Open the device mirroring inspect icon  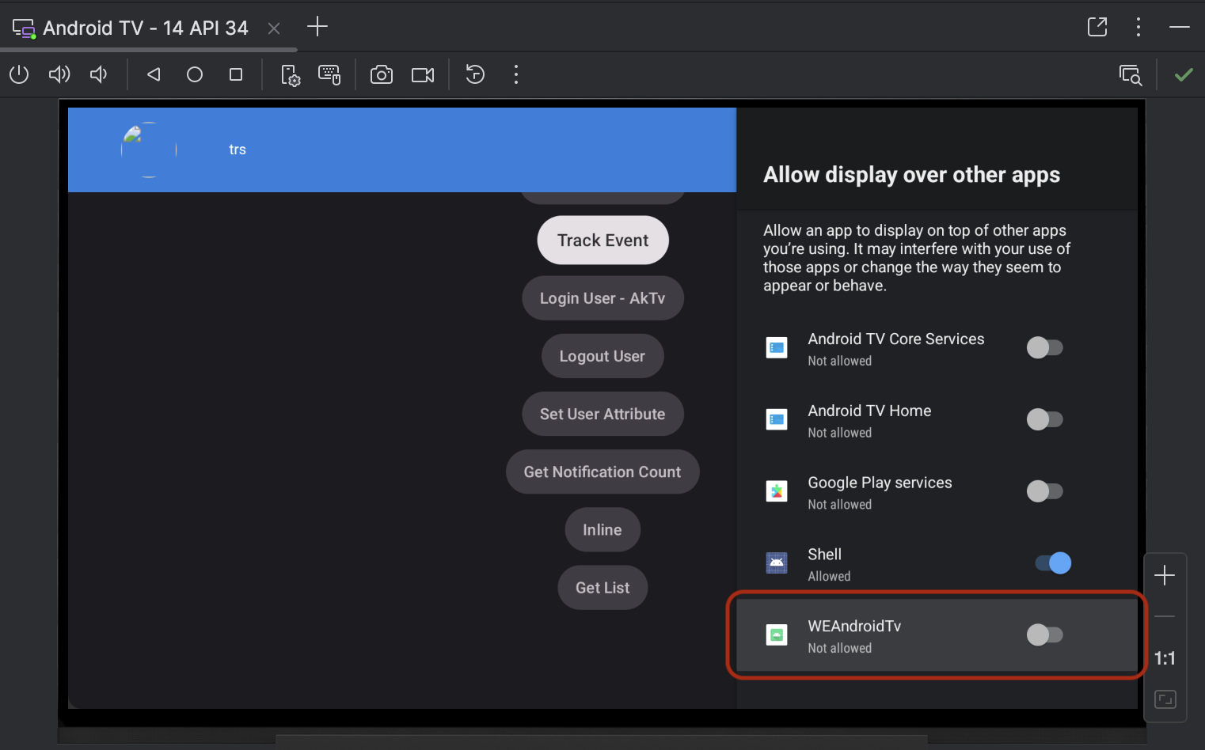click(1131, 75)
